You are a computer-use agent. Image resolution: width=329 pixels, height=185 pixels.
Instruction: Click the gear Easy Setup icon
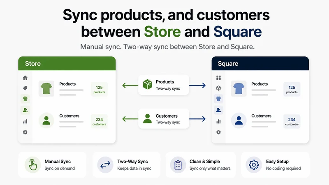(254, 165)
